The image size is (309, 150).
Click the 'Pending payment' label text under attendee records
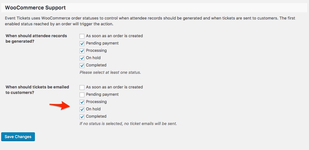[x=102, y=43]
